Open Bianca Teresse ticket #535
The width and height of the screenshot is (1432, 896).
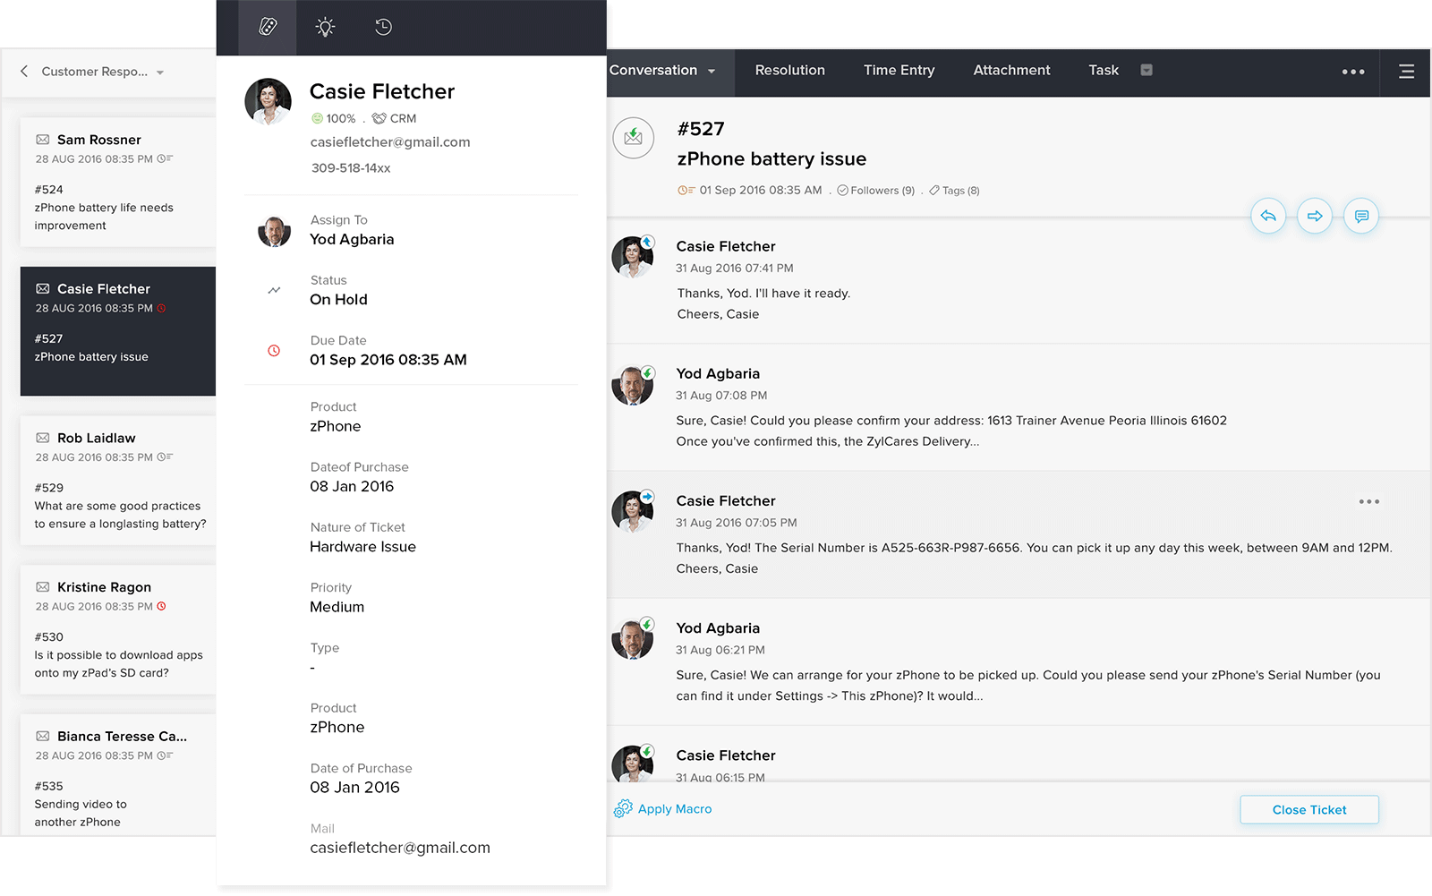(x=118, y=775)
